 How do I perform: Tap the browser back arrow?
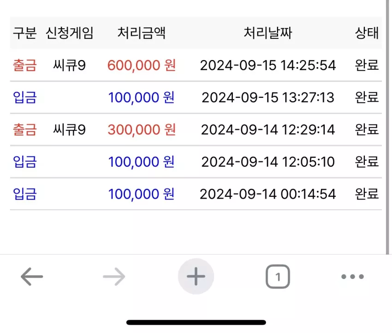pyautogui.click(x=32, y=277)
